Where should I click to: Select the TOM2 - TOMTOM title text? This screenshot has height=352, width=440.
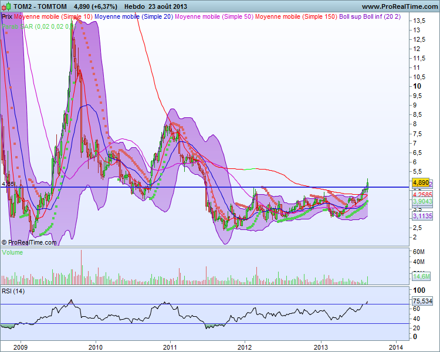pos(40,6)
